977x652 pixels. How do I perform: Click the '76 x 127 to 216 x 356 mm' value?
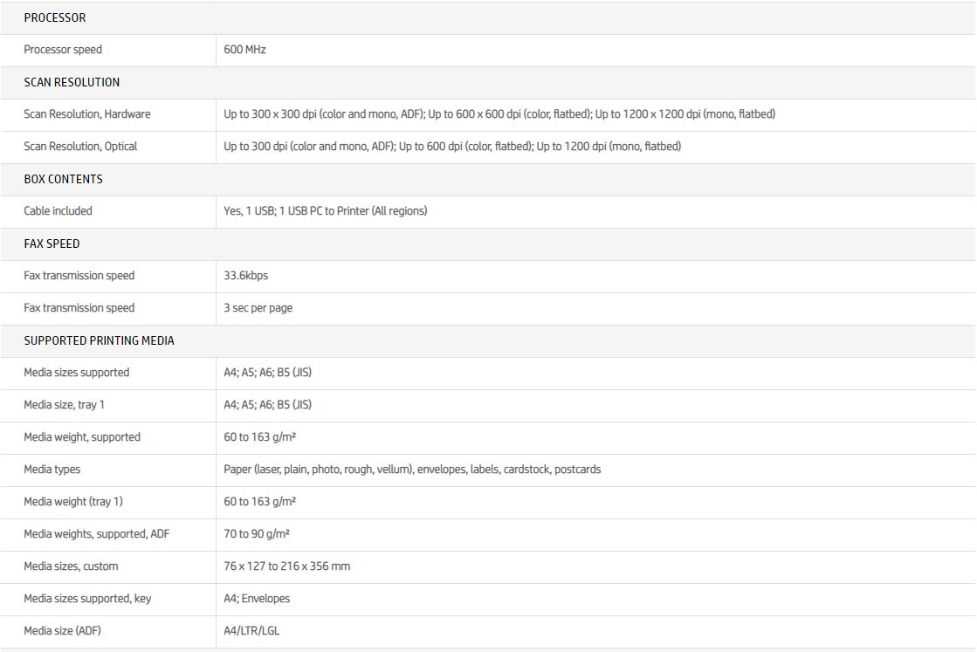[286, 566]
